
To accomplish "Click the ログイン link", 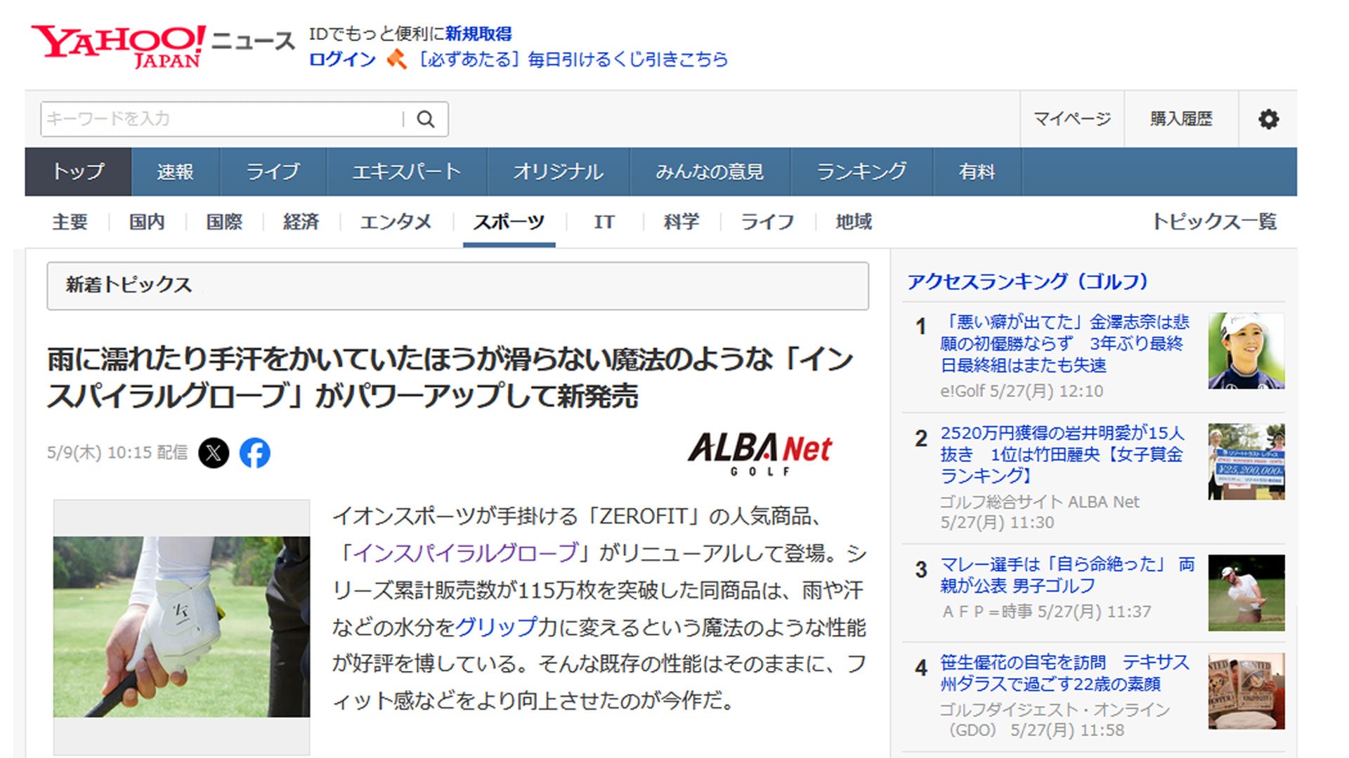I will click(x=342, y=60).
